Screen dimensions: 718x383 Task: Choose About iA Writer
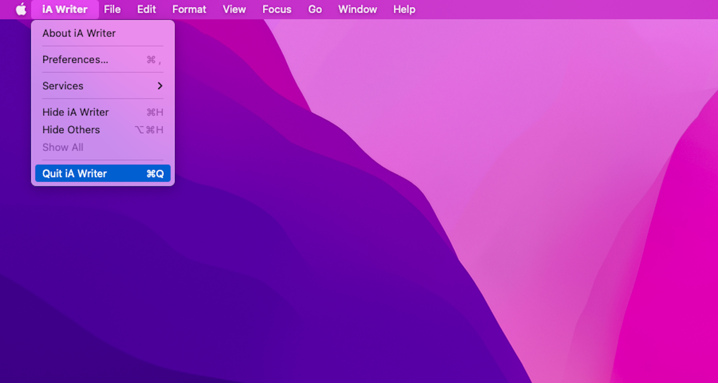[x=79, y=33]
